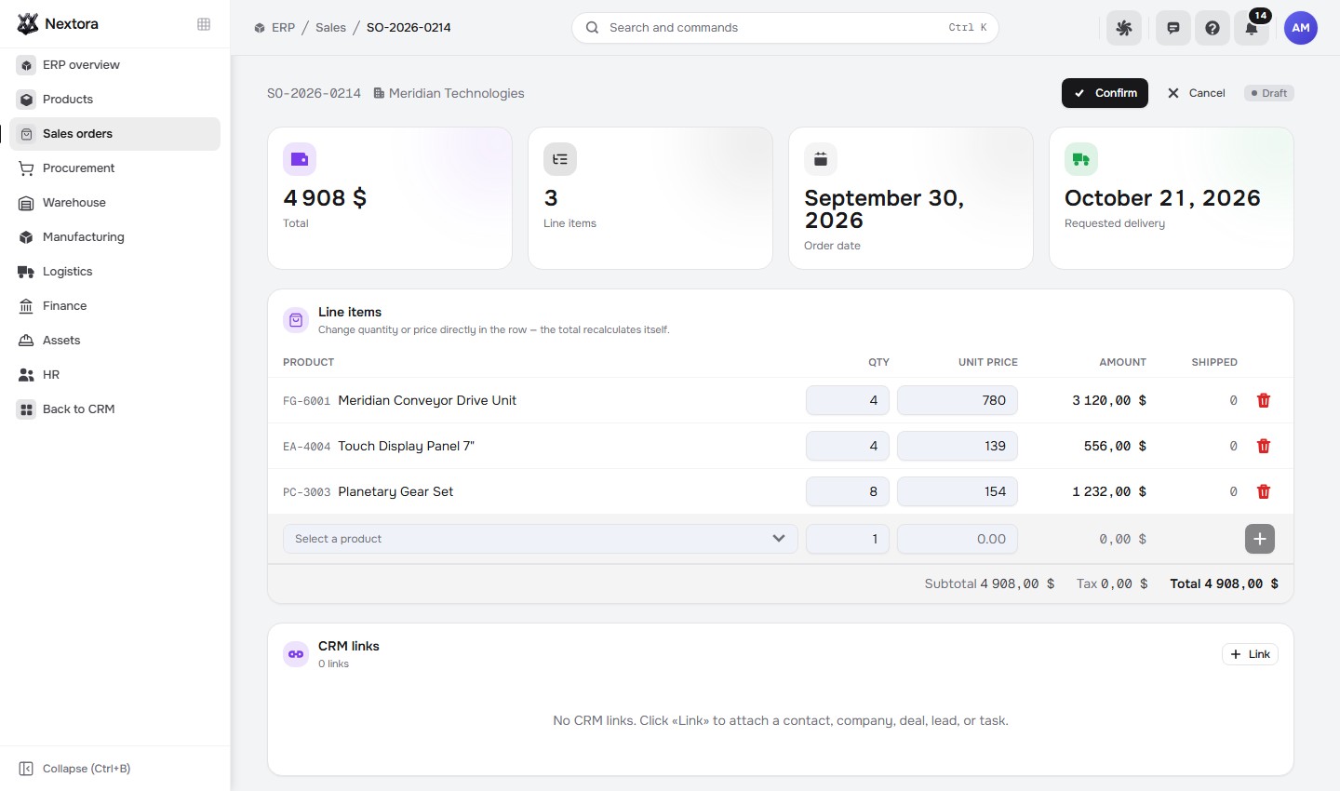Image resolution: width=1340 pixels, height=791 pixels.
Task: Click the Link button in CRM links
Action: point(1250,654)
